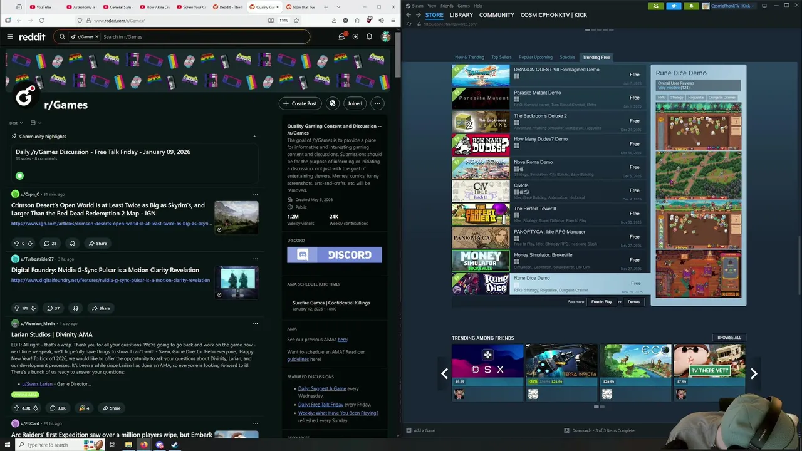Collapse the Community highlights section
This screenshot has height=451, width=802.
pyautogui.click(x=254, y=137)
